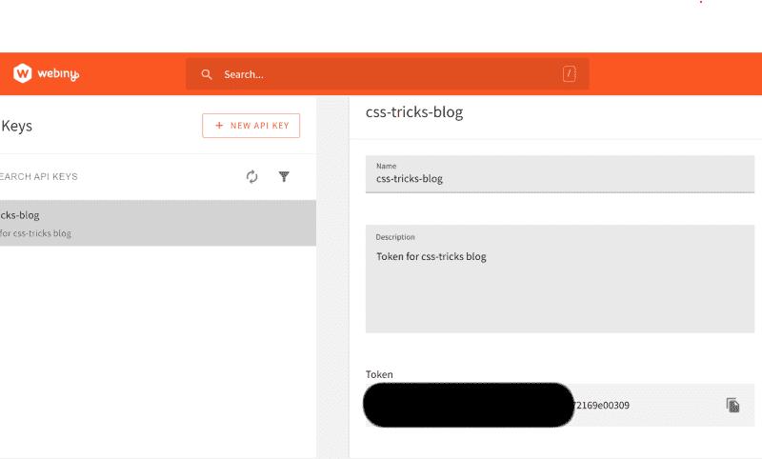
Task: Refresh the API keys list
Action: [251, 176]
